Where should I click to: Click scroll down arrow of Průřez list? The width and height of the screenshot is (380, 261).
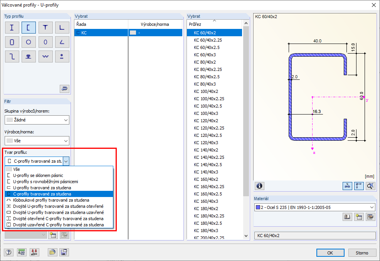[246, 236]
